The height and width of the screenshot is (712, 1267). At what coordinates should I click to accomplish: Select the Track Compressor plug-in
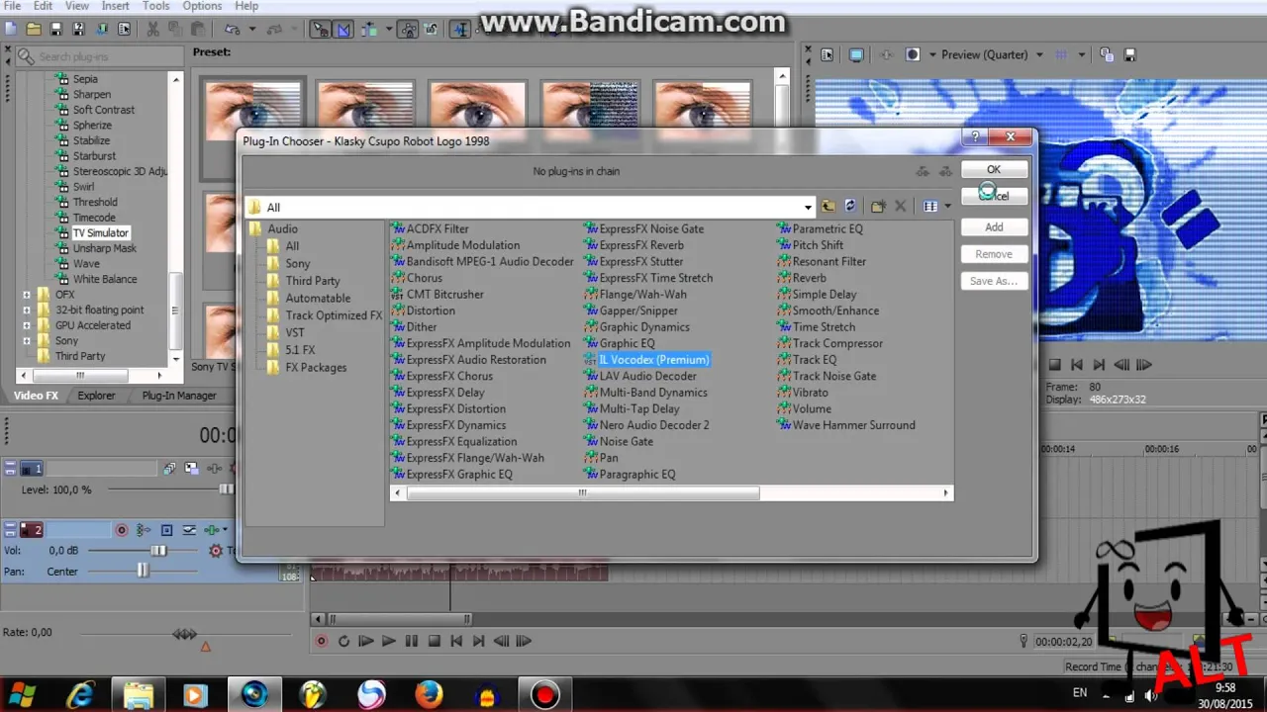837,343
